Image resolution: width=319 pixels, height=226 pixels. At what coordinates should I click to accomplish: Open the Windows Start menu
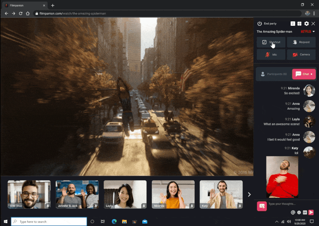pos(5,222)
